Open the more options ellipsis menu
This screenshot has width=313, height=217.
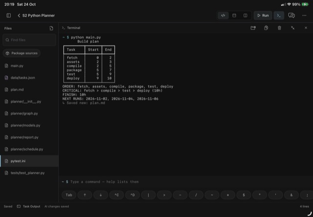(304, 16)
